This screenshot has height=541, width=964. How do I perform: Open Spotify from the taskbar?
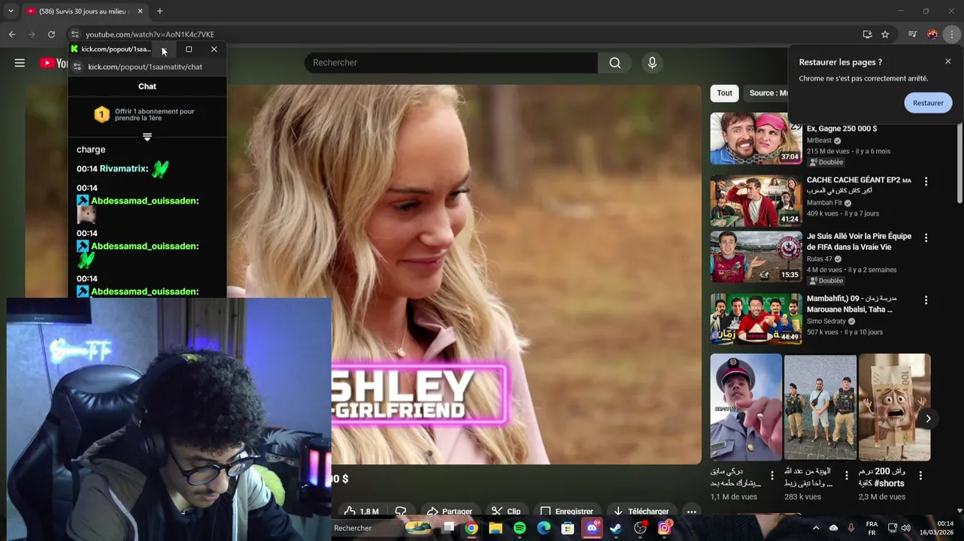520,528
